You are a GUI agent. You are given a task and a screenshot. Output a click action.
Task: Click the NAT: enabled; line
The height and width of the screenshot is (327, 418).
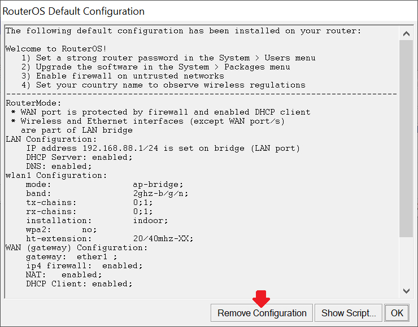click(64, 275)
